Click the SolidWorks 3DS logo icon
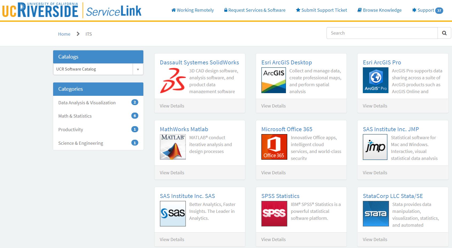452x248 pixels. (173, 80)
